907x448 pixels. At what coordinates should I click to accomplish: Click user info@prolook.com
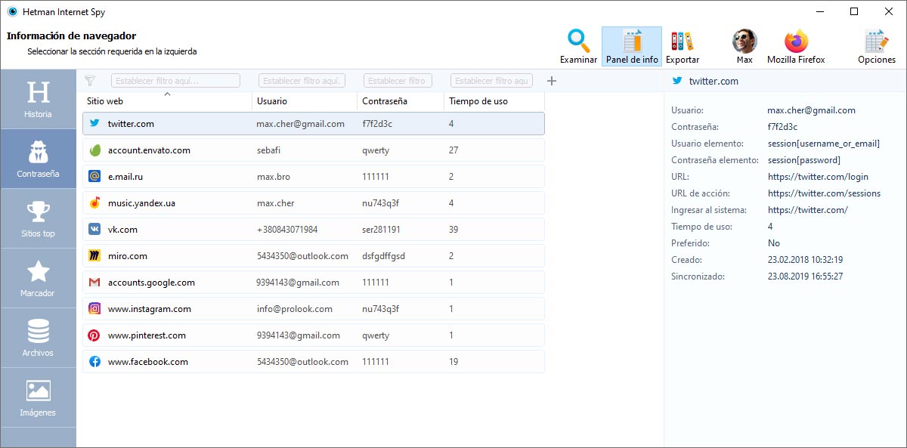click(x=295, y=309)
